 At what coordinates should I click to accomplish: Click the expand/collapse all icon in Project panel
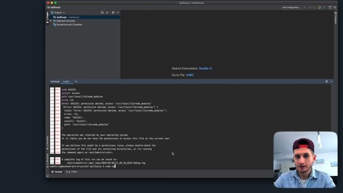pyautogui.click(x=107, y=13)
